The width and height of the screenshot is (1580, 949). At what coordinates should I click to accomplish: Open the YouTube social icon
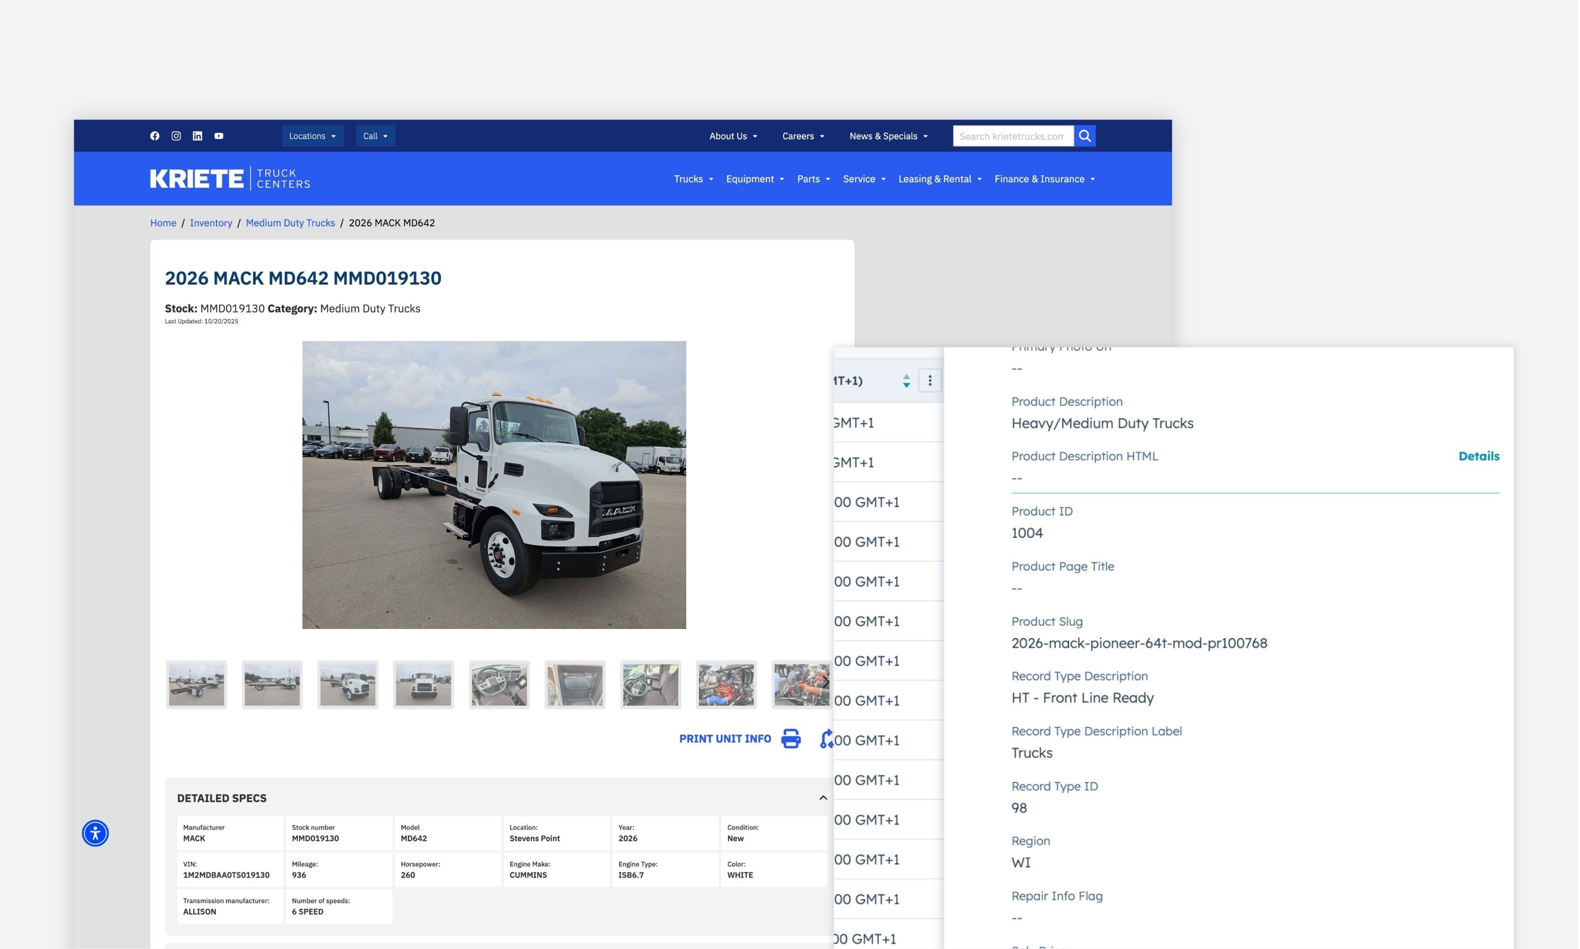coord(218,136)
